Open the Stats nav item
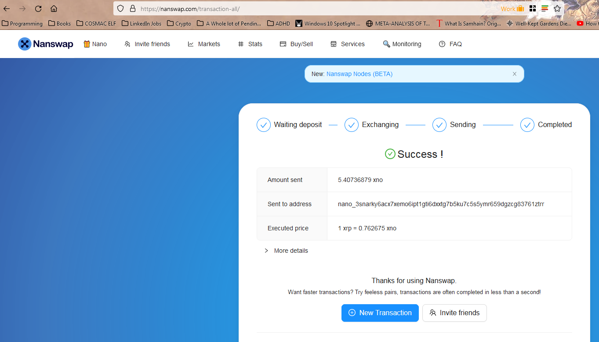 coord(250,44)
